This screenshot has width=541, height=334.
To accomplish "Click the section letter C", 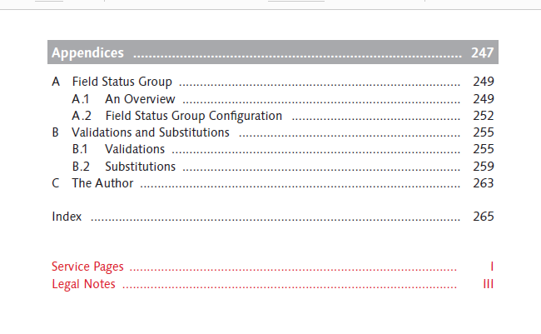I will click(56, 183).
